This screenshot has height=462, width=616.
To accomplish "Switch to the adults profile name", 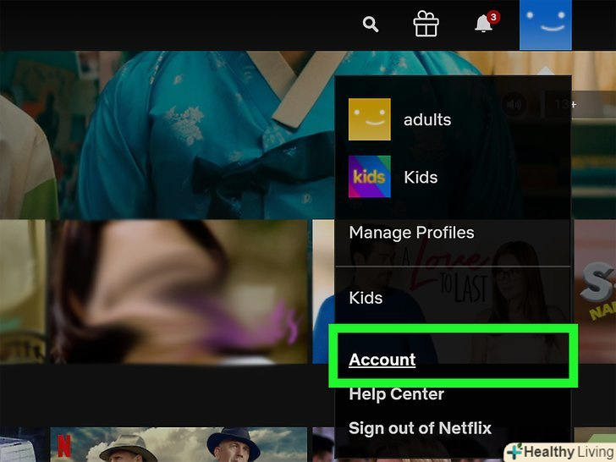I will coord(427,119).
